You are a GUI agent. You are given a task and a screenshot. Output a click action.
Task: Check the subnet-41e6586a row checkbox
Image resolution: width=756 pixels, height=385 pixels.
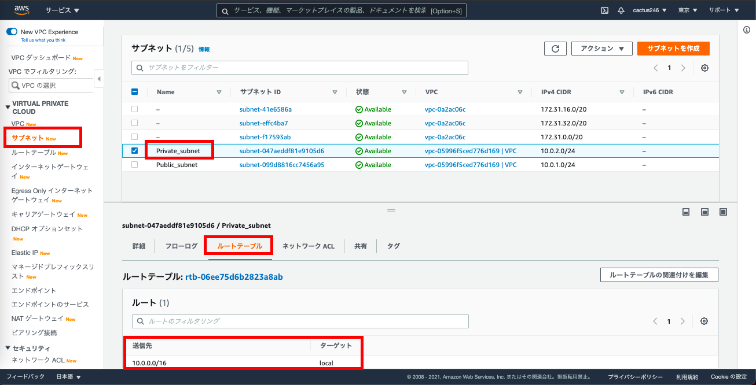pyautogui.click(x=135, y=109)
